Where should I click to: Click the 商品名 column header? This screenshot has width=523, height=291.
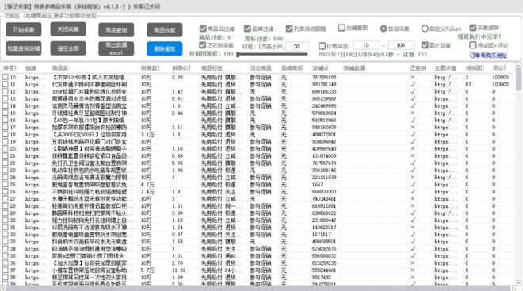coord(60,68)
